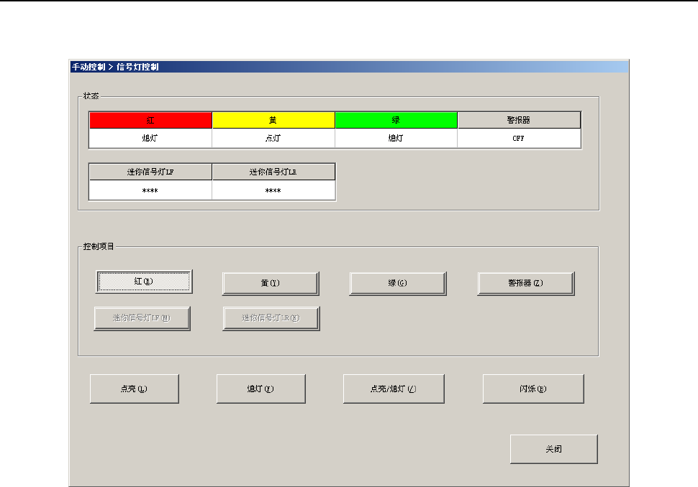Click the 手动控制 > 信号灯控制 title bar

point(349,67)
